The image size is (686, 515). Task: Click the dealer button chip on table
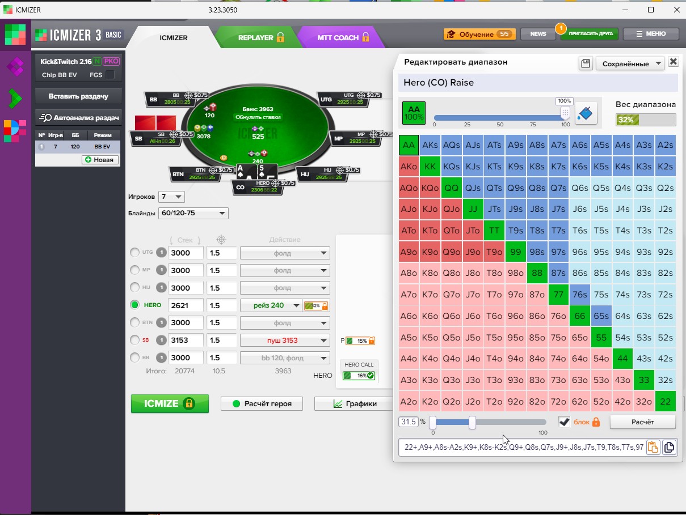tap(224, 157)
